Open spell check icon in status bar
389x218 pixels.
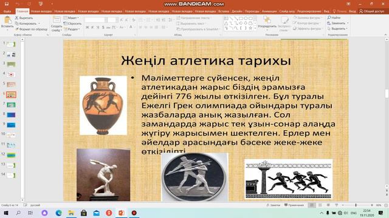[x=26, y=205]
